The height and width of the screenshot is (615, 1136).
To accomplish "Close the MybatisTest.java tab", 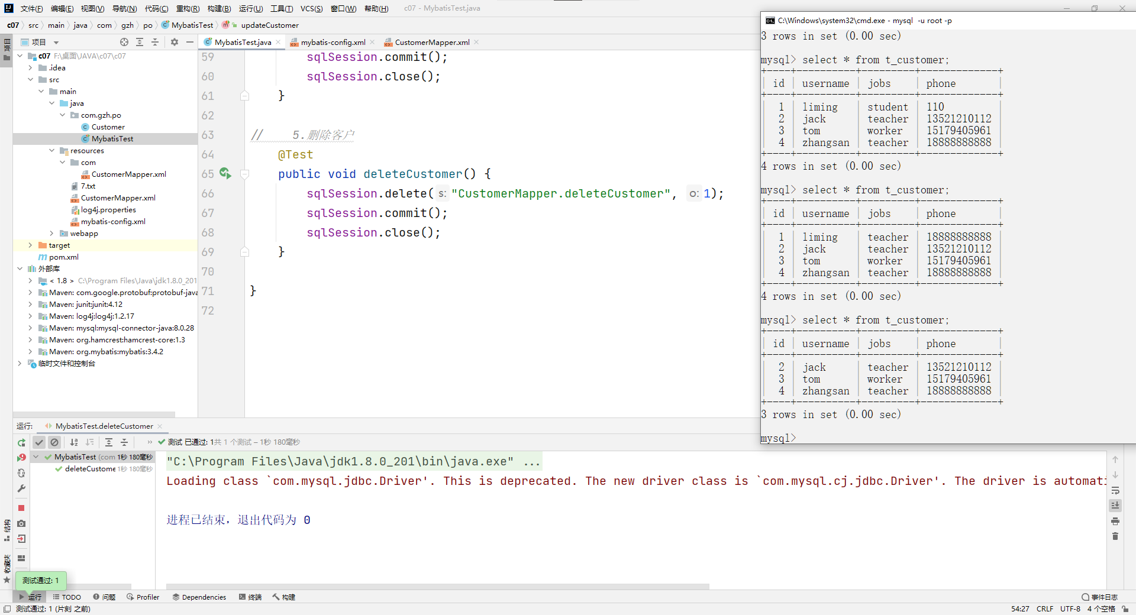I will (x=278, y=42).
